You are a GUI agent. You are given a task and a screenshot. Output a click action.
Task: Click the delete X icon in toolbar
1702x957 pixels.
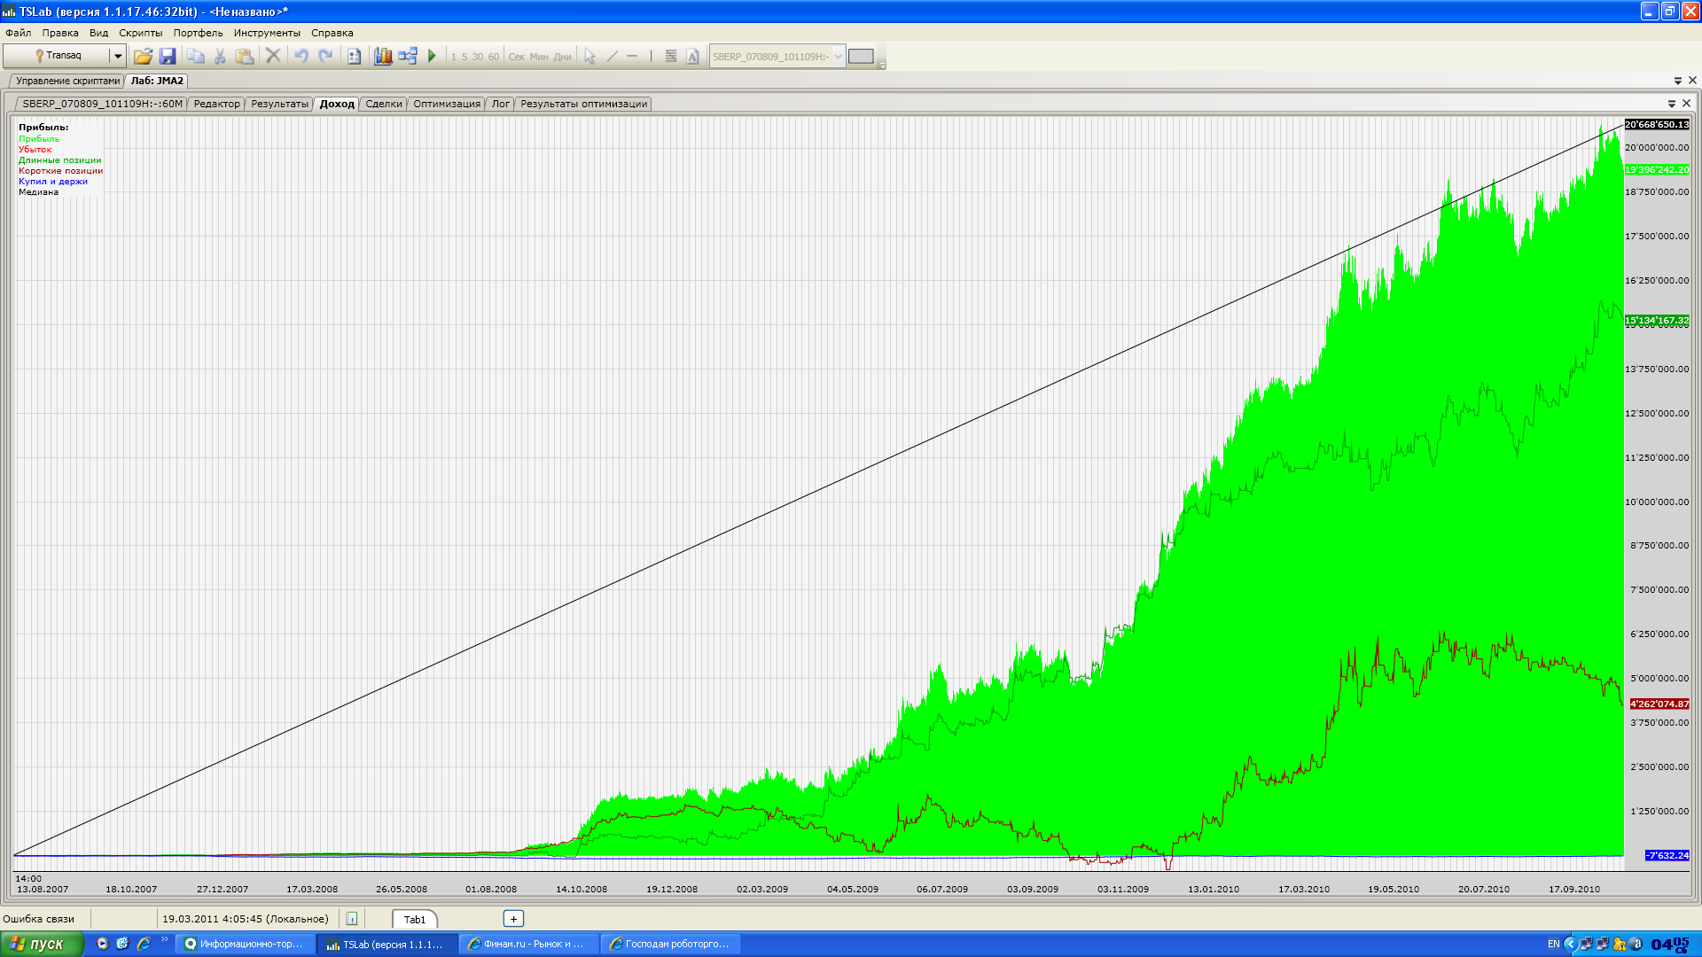273,56
